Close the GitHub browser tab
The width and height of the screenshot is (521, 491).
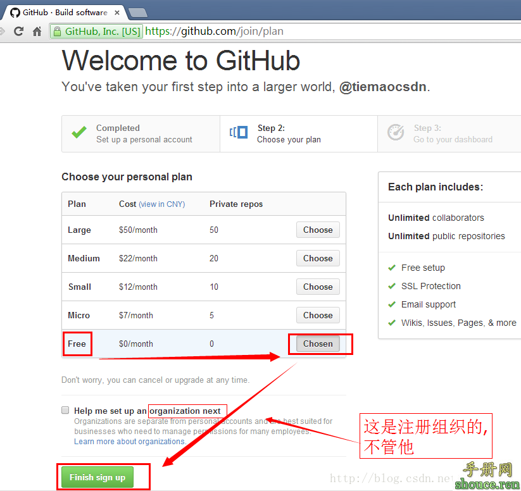(117, 13)
